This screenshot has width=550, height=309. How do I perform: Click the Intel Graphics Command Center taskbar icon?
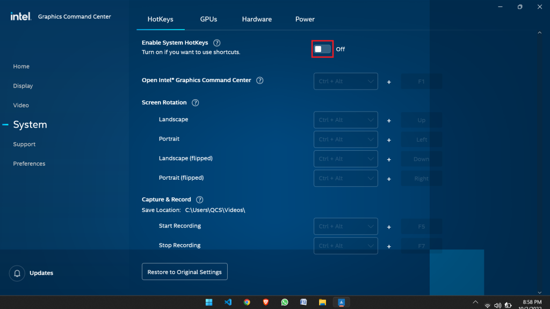[341, 303]
